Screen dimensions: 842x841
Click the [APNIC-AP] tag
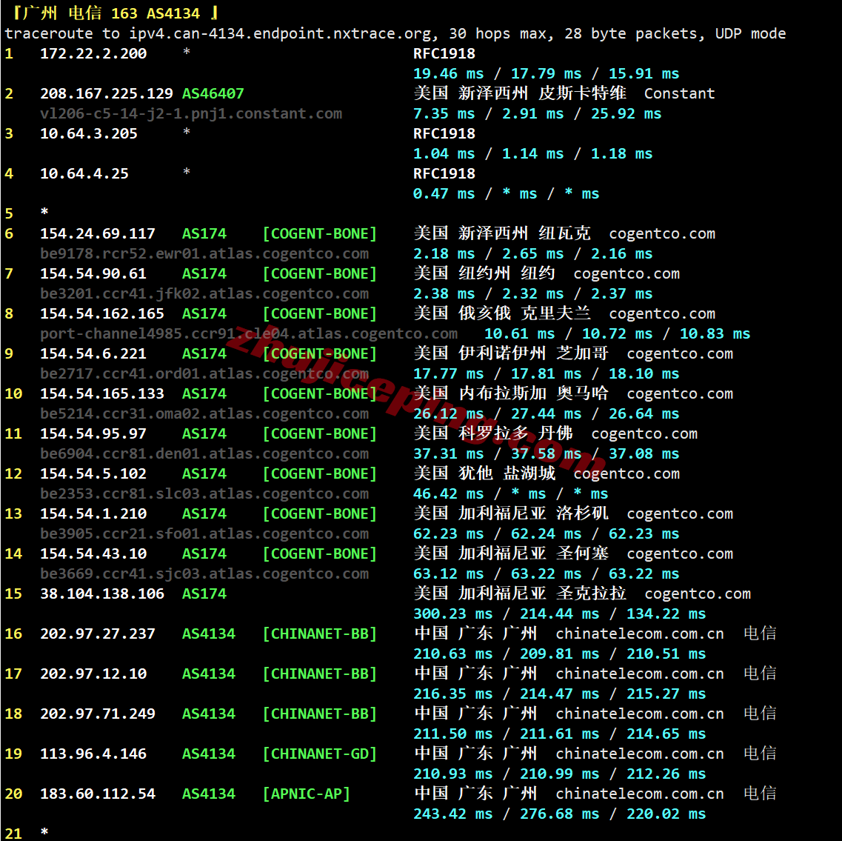tap(306, 794)
